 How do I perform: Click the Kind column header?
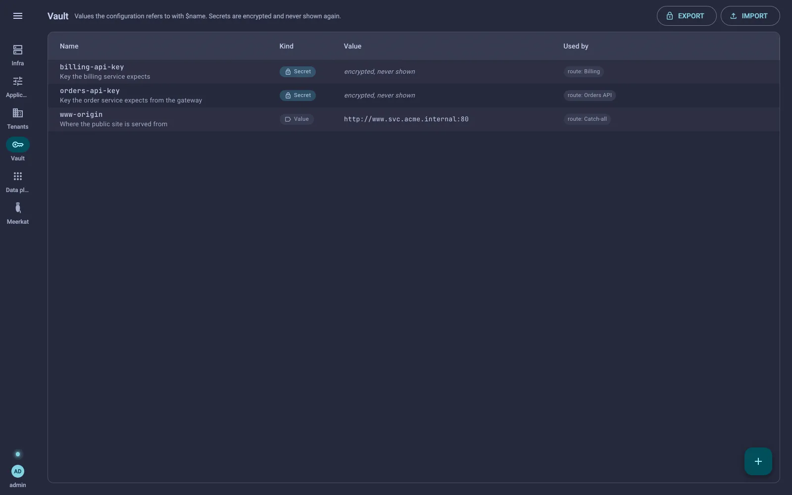click(x=286, y=46)
